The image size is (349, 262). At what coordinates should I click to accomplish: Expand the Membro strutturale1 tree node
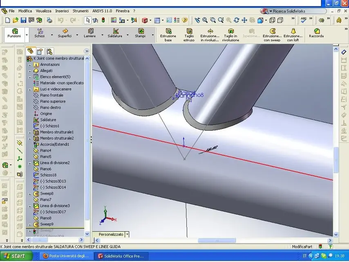point(30,133)
